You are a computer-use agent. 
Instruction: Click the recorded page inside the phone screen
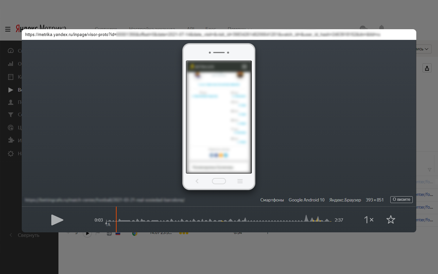(219, 117)
